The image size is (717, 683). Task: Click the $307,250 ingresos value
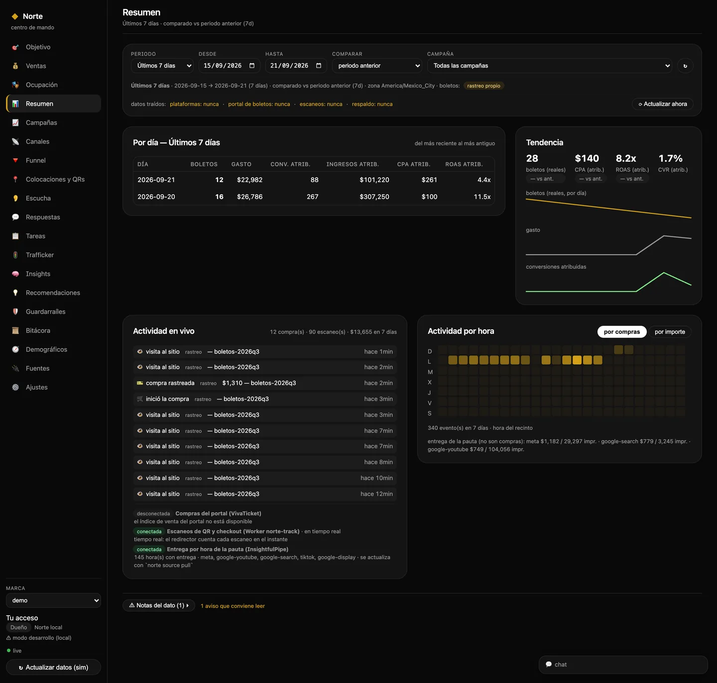coord(374,197)
